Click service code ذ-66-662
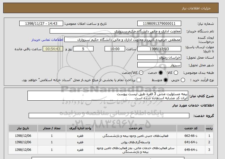Image resolution: width=225 pixels, height=159 pixels. (191, 136)
